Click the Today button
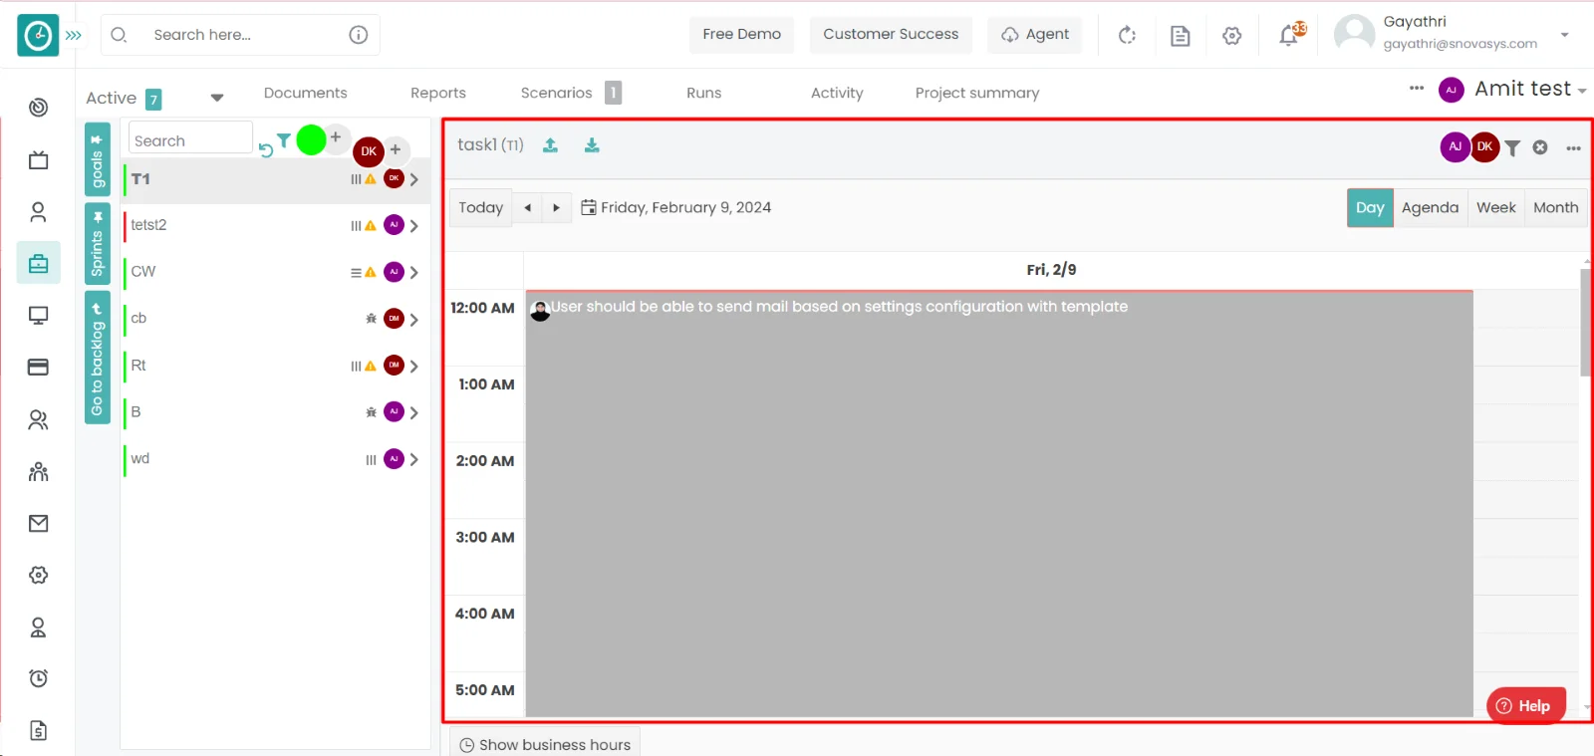The image size is (1594, 756). [x=480, y=207]
